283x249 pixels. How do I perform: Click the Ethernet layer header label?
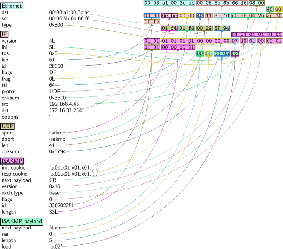coord(12,6)
